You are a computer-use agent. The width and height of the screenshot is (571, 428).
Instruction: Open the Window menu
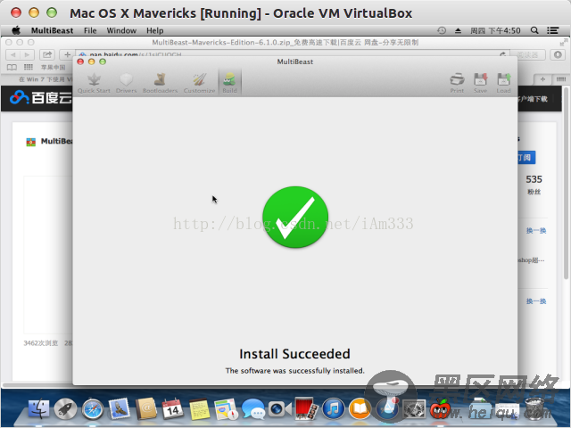coord(121,30)
